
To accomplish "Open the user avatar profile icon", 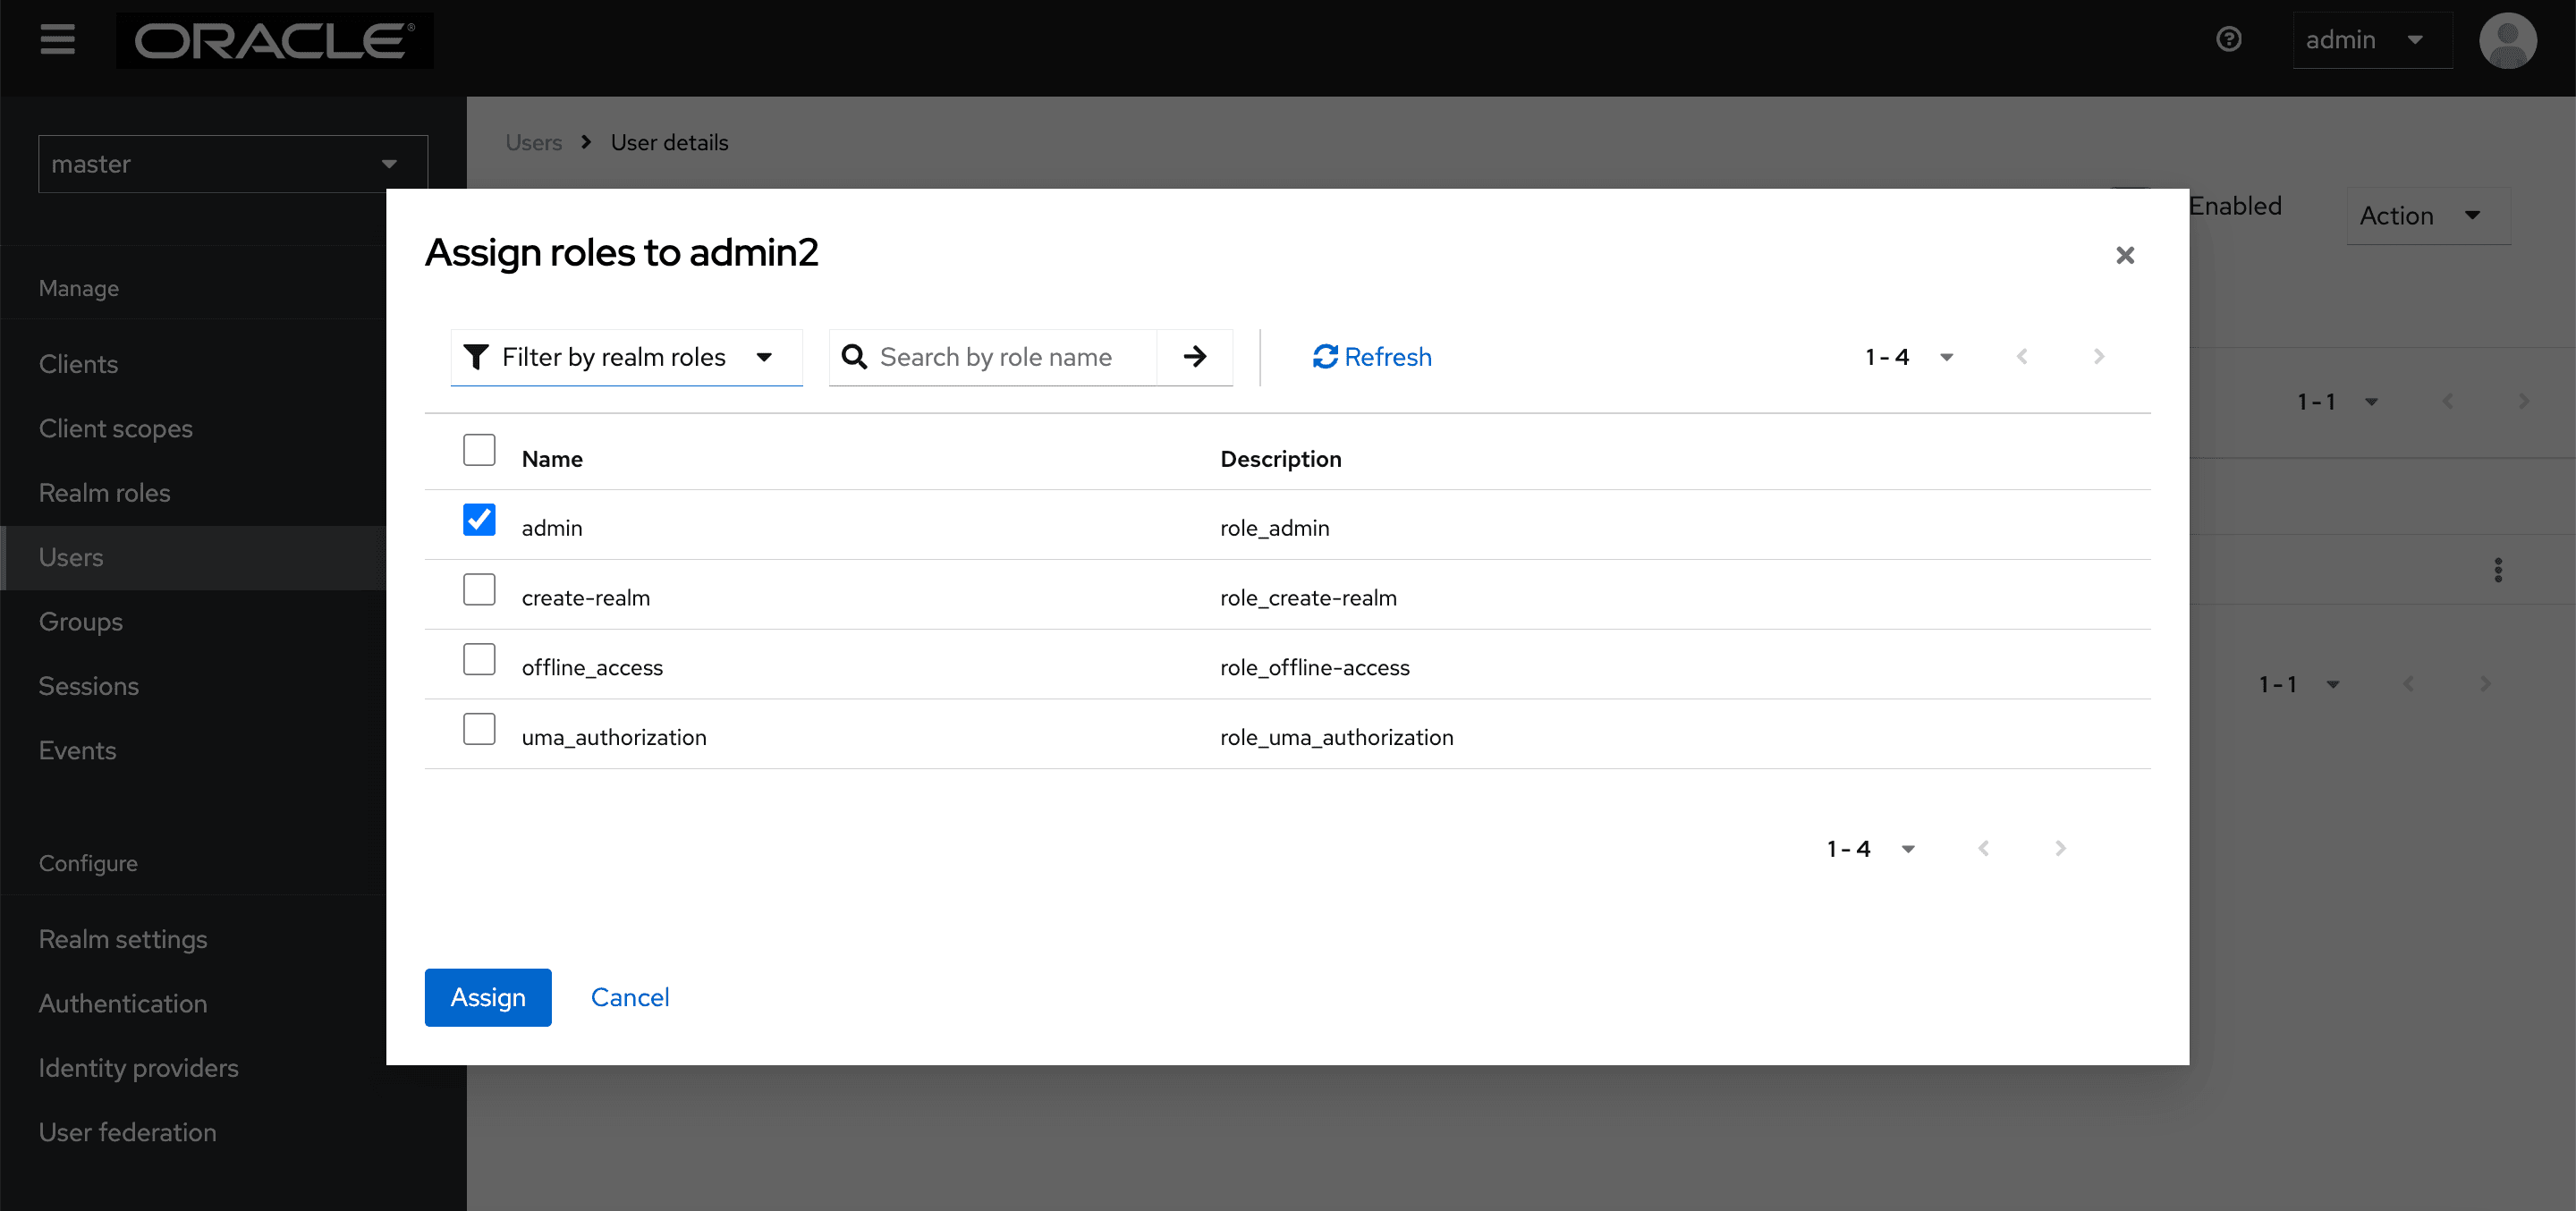I will click(2508, 40).
